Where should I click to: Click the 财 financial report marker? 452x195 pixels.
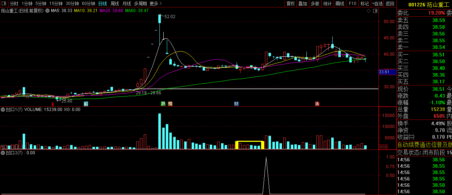(236, 104)
